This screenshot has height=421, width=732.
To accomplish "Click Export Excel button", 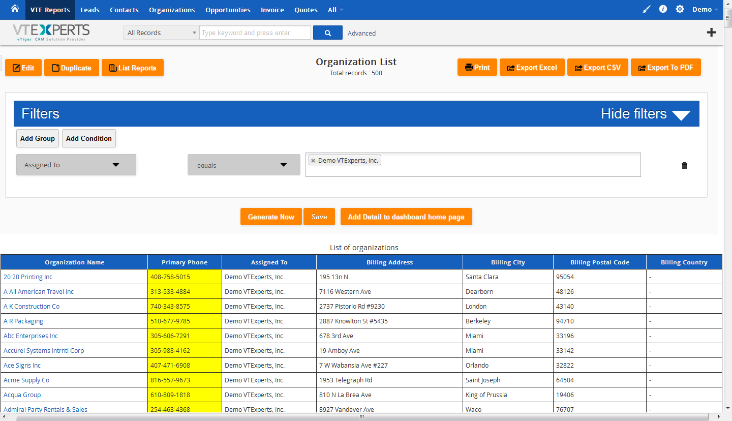I will 532,67.
